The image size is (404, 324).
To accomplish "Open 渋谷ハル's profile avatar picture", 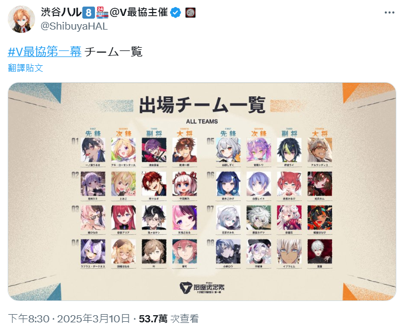I will point(21,19).
